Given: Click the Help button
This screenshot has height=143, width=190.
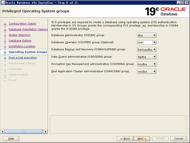Looking at the screenshot, I should point(11,138).
